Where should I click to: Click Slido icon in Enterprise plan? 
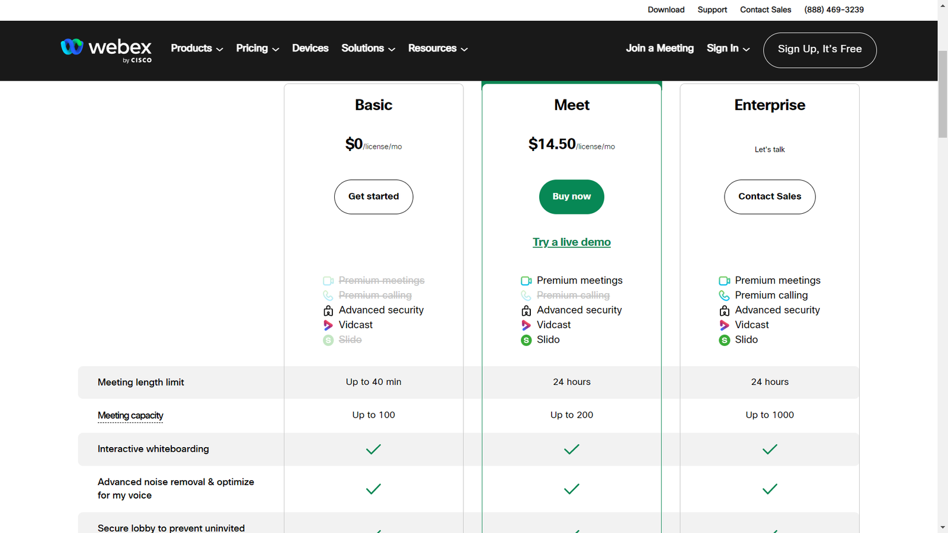coord(724,340)
